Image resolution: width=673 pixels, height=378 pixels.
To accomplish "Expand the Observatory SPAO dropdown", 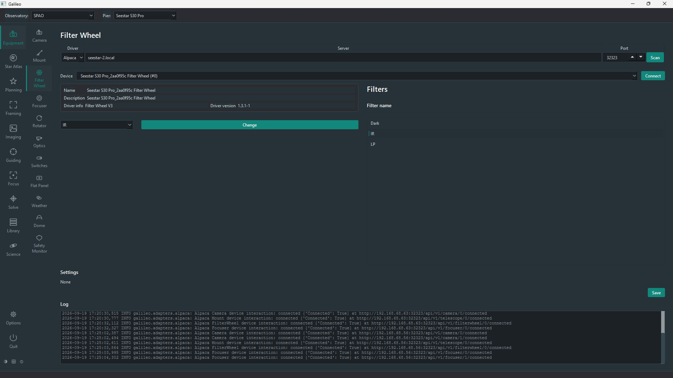I will pos(63,15).
